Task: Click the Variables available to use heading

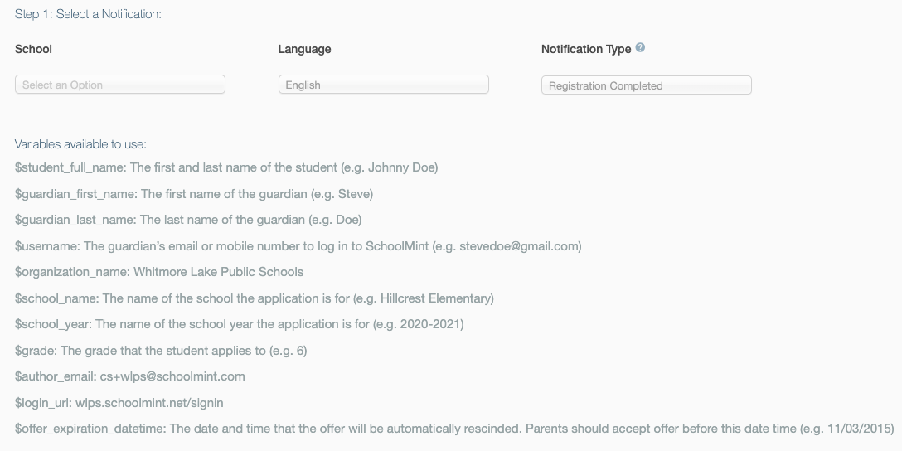Action: click(x=80, y=143)
